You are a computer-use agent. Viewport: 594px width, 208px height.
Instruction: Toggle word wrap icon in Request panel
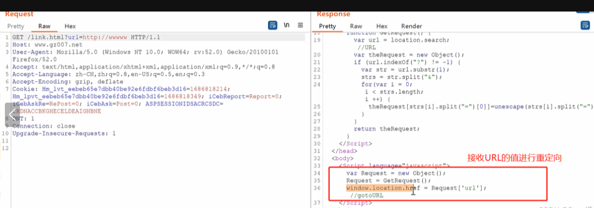[x=272, y=25]
